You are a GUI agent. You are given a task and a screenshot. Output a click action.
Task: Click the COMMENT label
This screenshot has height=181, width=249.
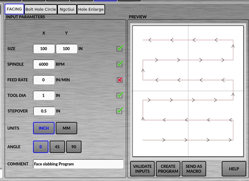pyautogui.click(x=18, y=164)
